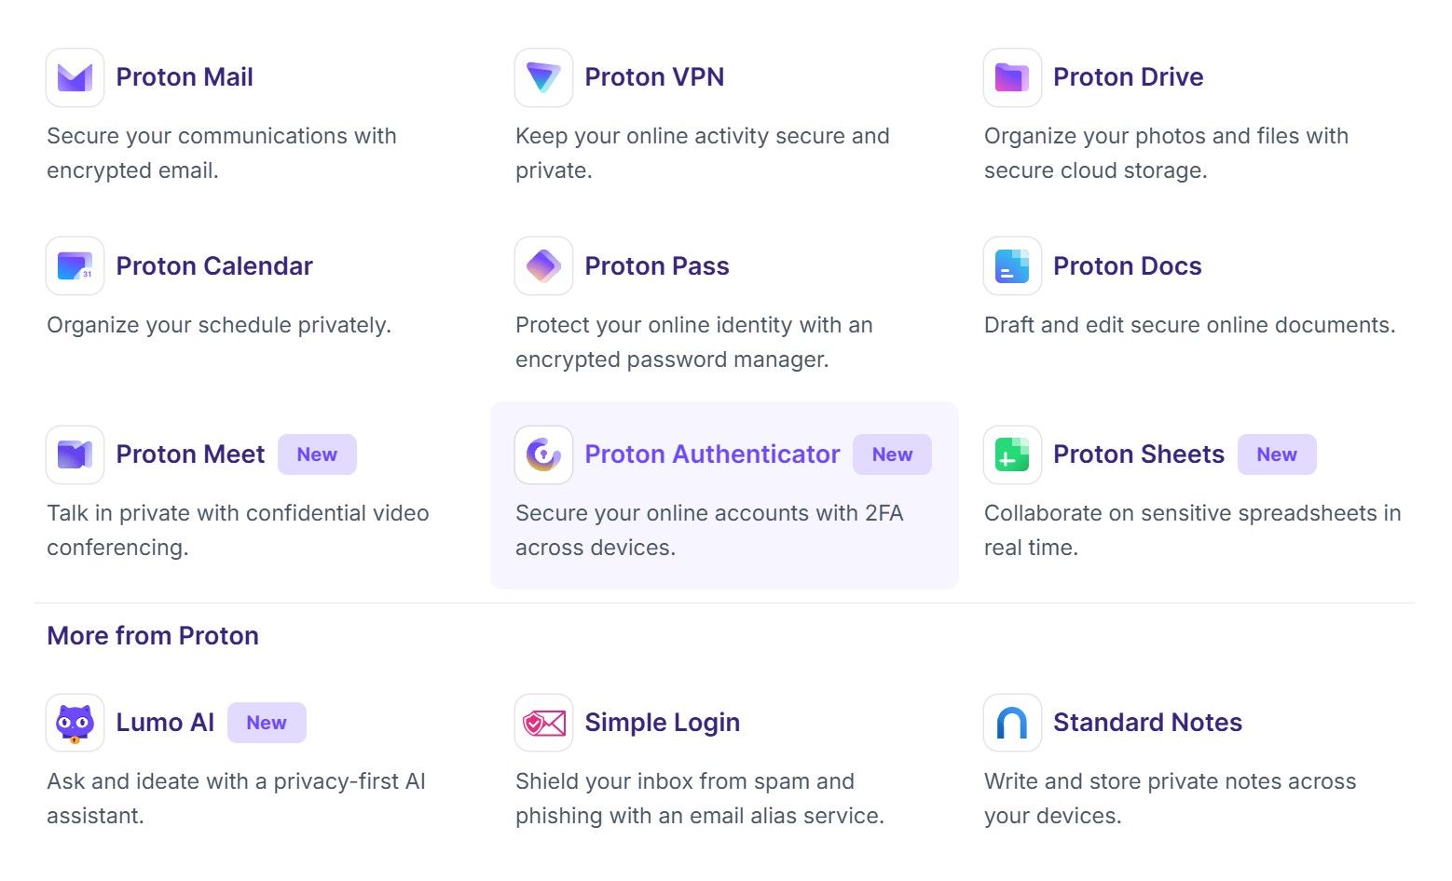Click the green Proton Sheets icon
This screenshot has height=881, width=1452.
[1012, 454]
